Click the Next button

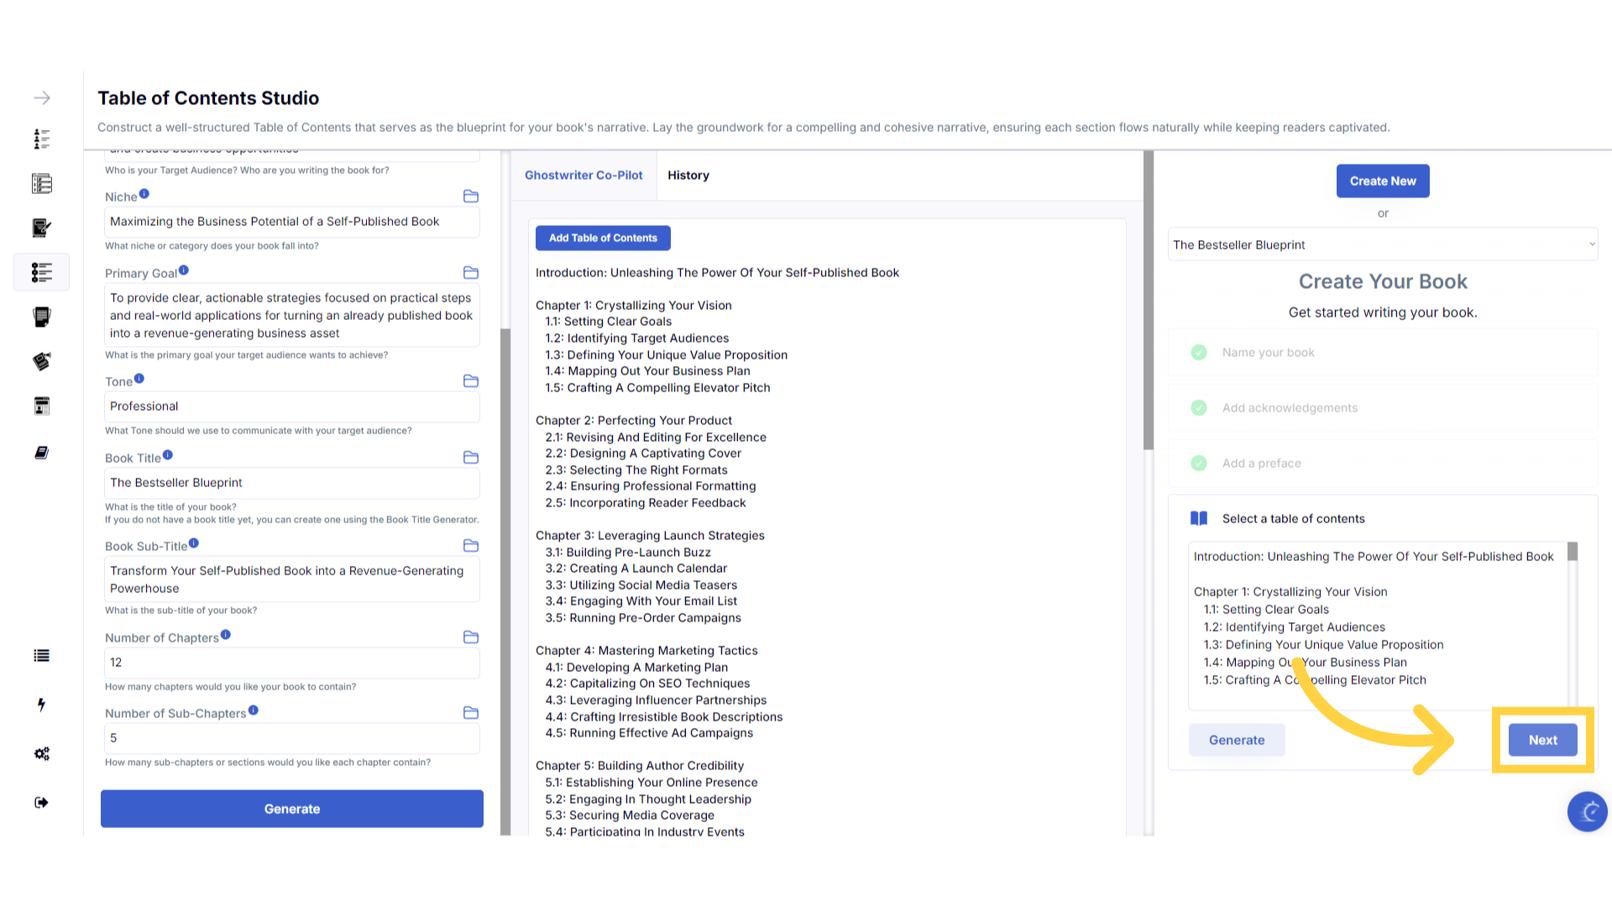click(x=1542, y=740)
